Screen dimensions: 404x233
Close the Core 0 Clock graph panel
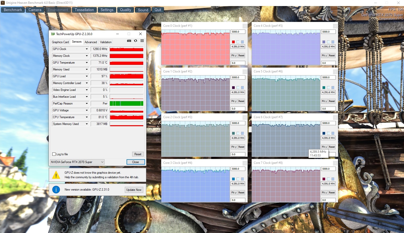pos(245,26)
